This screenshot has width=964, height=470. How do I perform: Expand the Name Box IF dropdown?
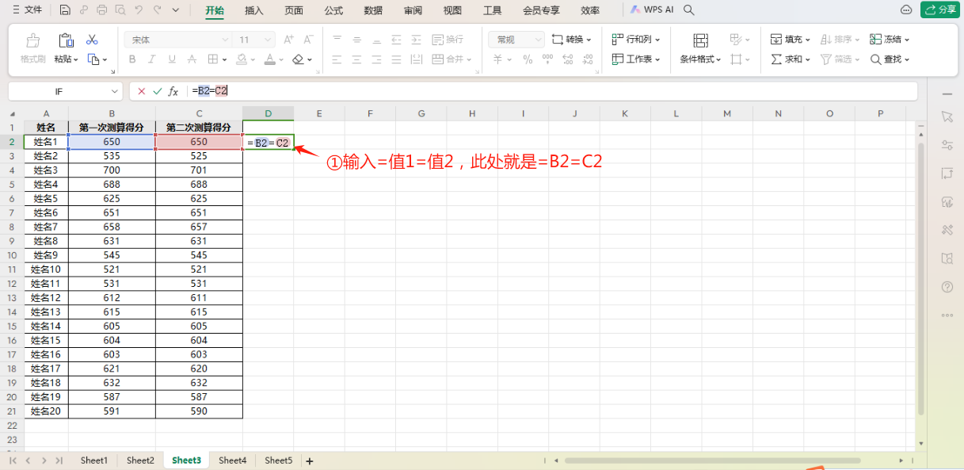point(114,91)
